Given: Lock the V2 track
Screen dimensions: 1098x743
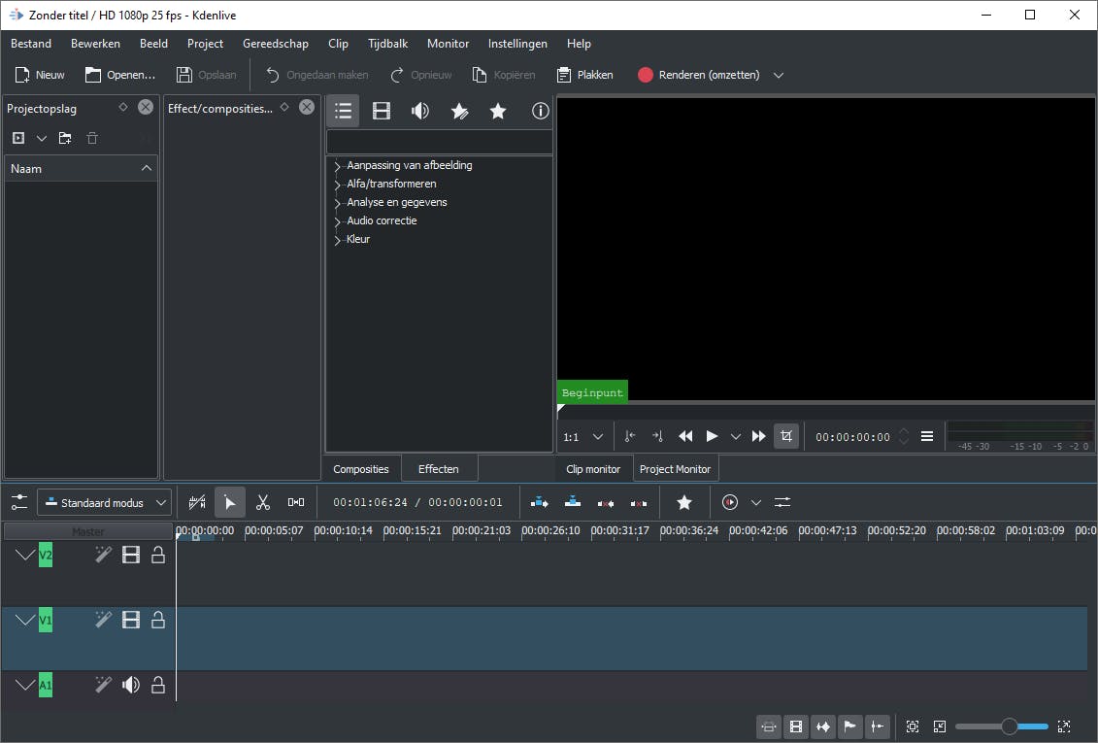Looking at the screenshot, I should (158, 555).
